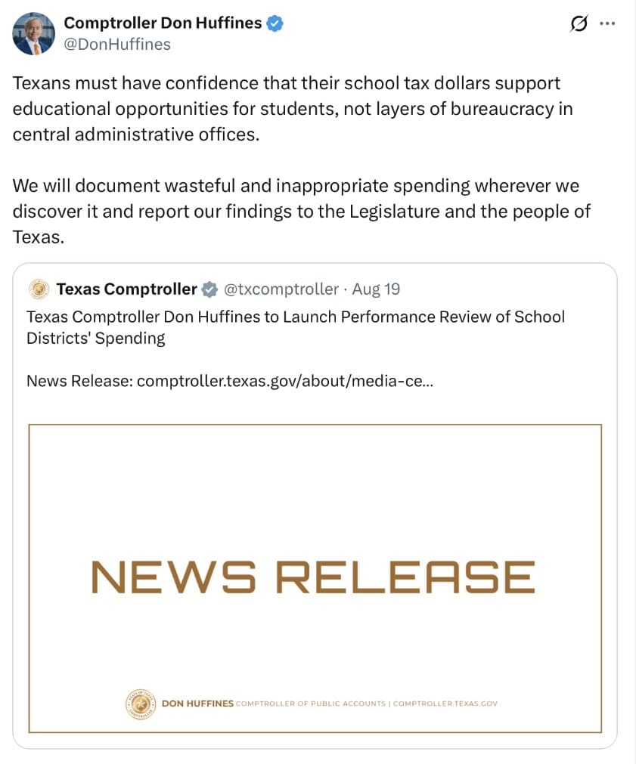This screenshot has height=764, width=636.
Task: Click main tweet text about school tax dollars
Action: tap(293, 109)
